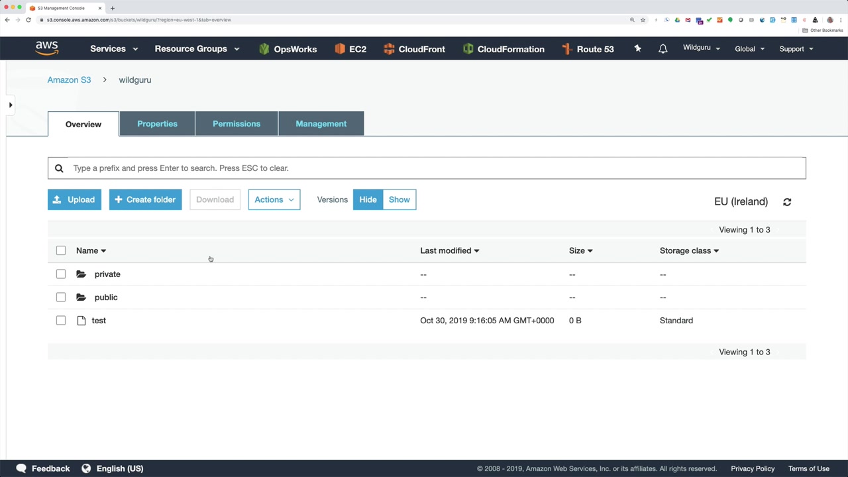Click the private folder icon

(x=81, y=274)
